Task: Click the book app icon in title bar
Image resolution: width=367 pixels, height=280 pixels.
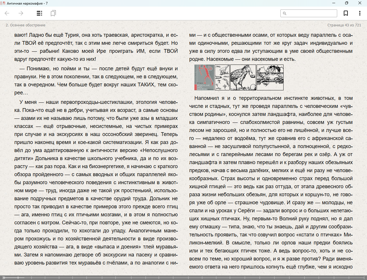Action: [3, 3]
